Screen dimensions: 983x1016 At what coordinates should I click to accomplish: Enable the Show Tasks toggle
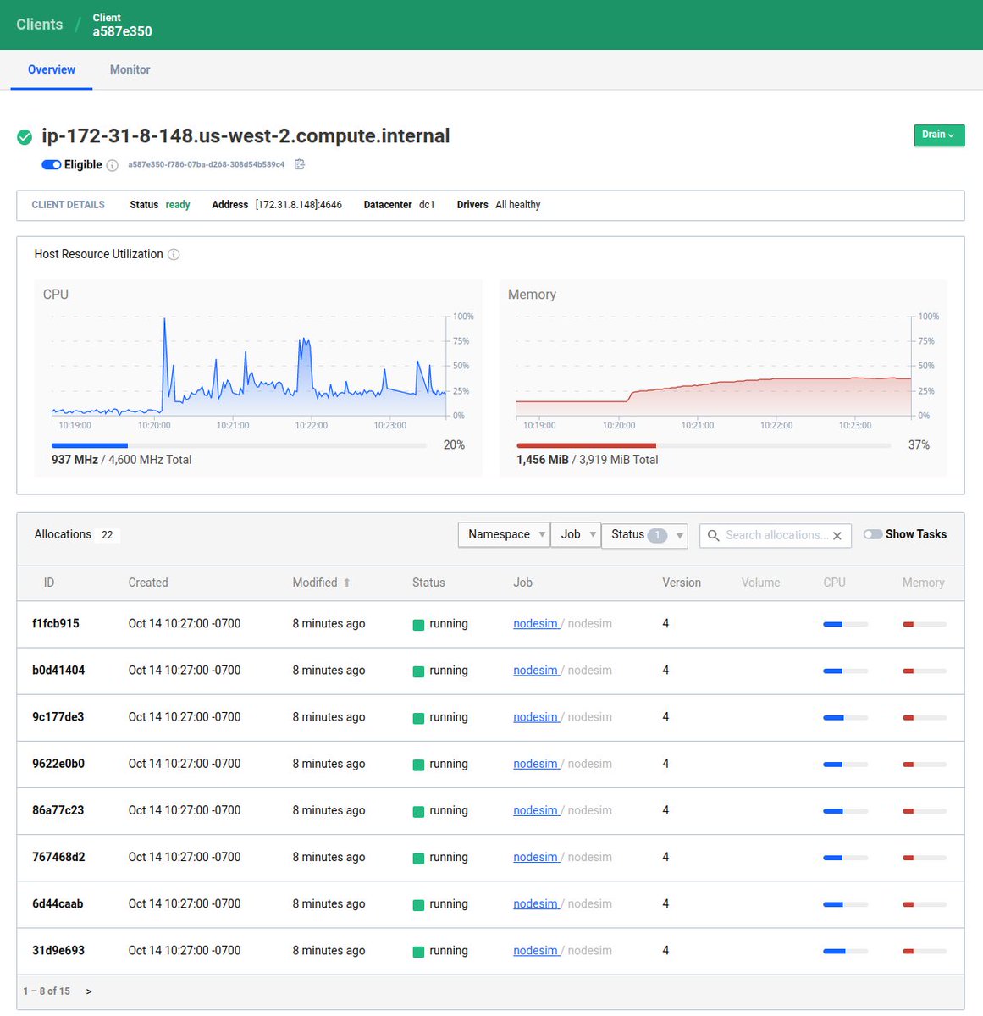coord(873,534)
